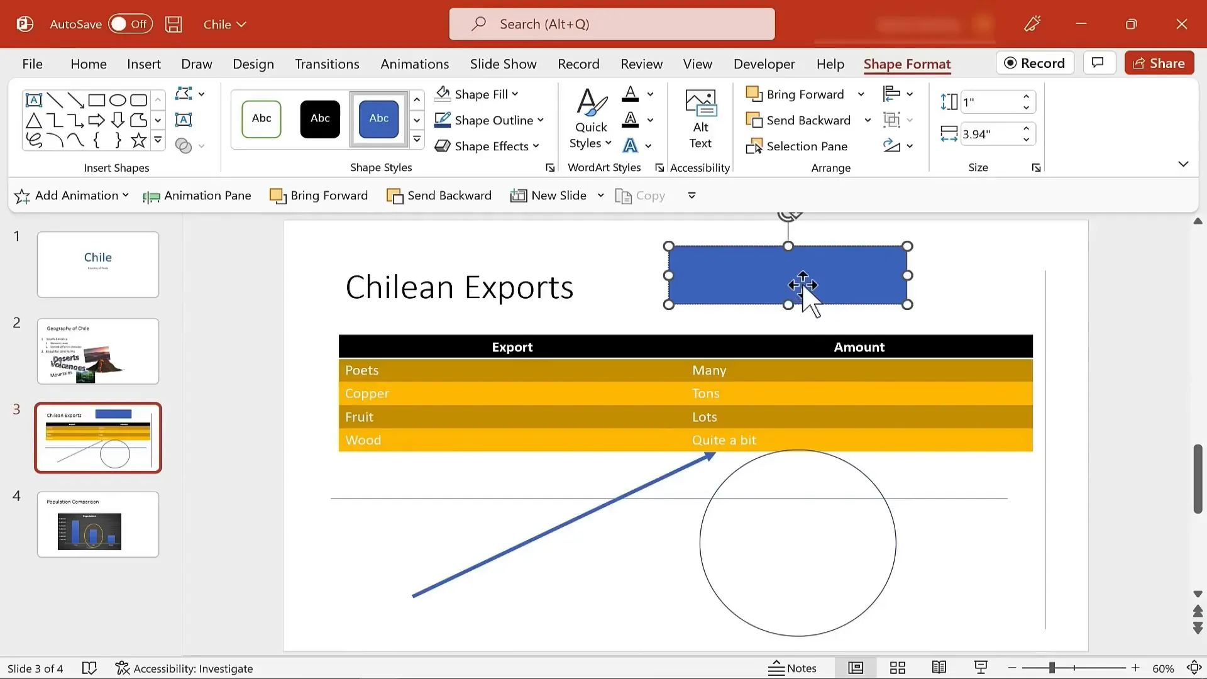Screen dimensions: 1207x679
Task: Switch to Normal view icon
Action: (x=856, y=668)
